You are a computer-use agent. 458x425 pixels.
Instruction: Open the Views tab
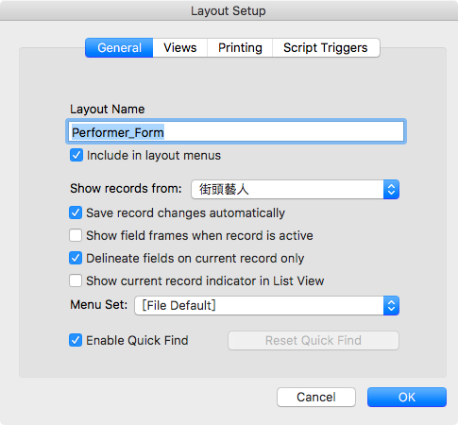(180, 48)
